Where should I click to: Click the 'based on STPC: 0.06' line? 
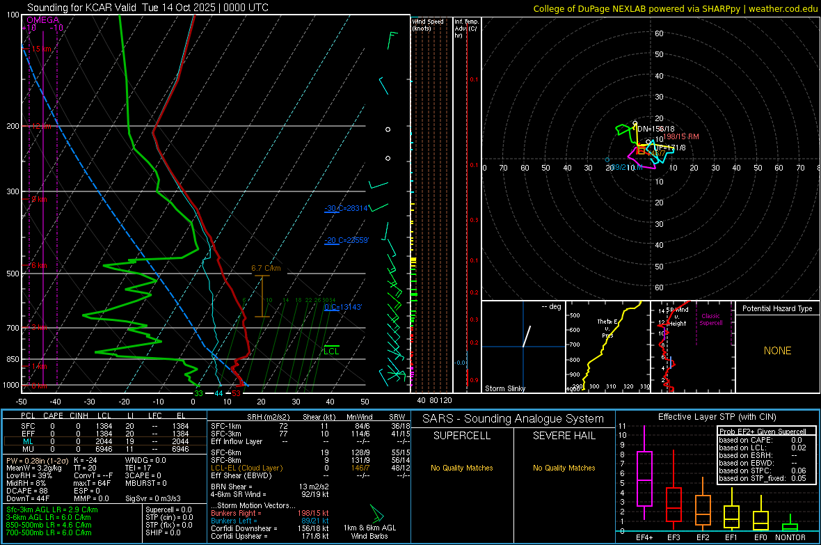762,471
